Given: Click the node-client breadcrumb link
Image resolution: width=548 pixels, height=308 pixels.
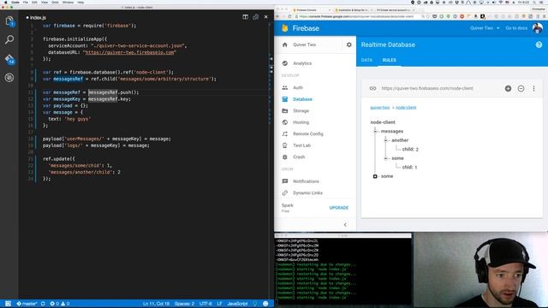Looking at the screenshot, I should (x=406, y=108).
